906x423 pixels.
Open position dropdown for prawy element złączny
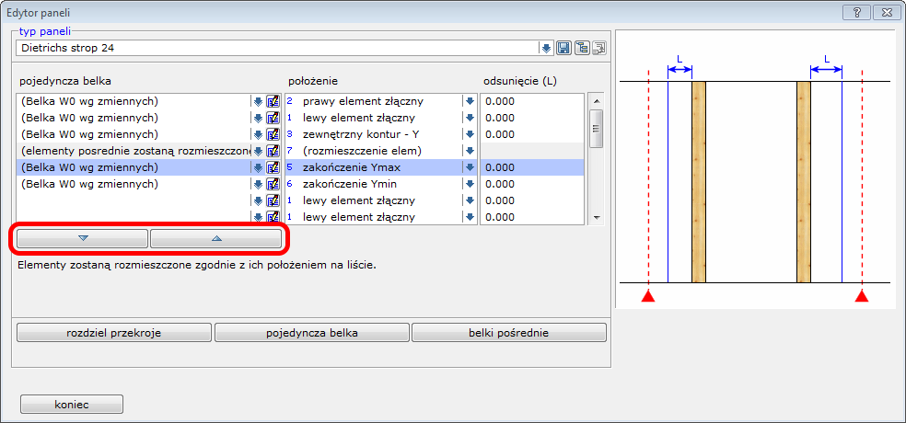point(470,101)
